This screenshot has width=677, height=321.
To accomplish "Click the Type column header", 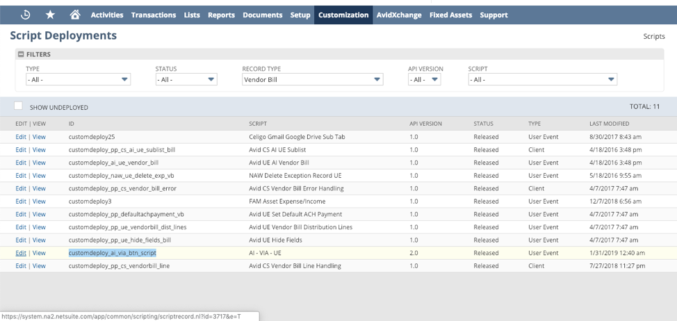I will click(535, 124).
